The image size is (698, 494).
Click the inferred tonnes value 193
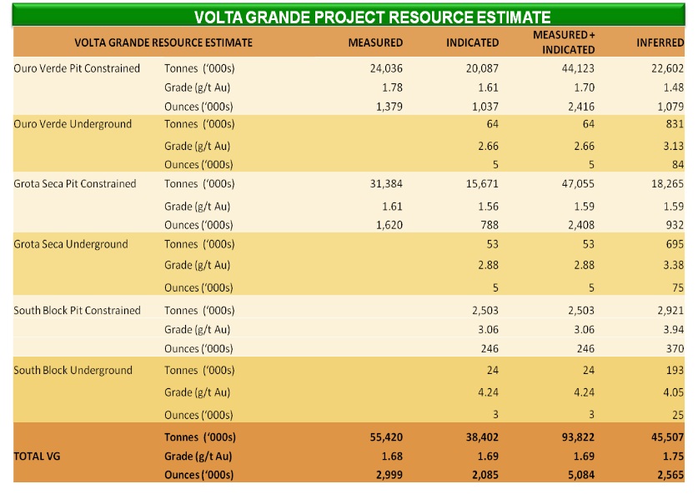(x=675, y=371)
